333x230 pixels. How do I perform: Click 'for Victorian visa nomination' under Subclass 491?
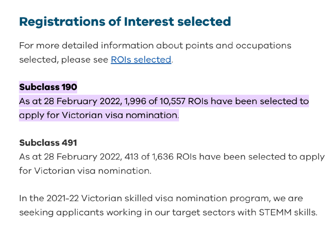click(85, 171)
